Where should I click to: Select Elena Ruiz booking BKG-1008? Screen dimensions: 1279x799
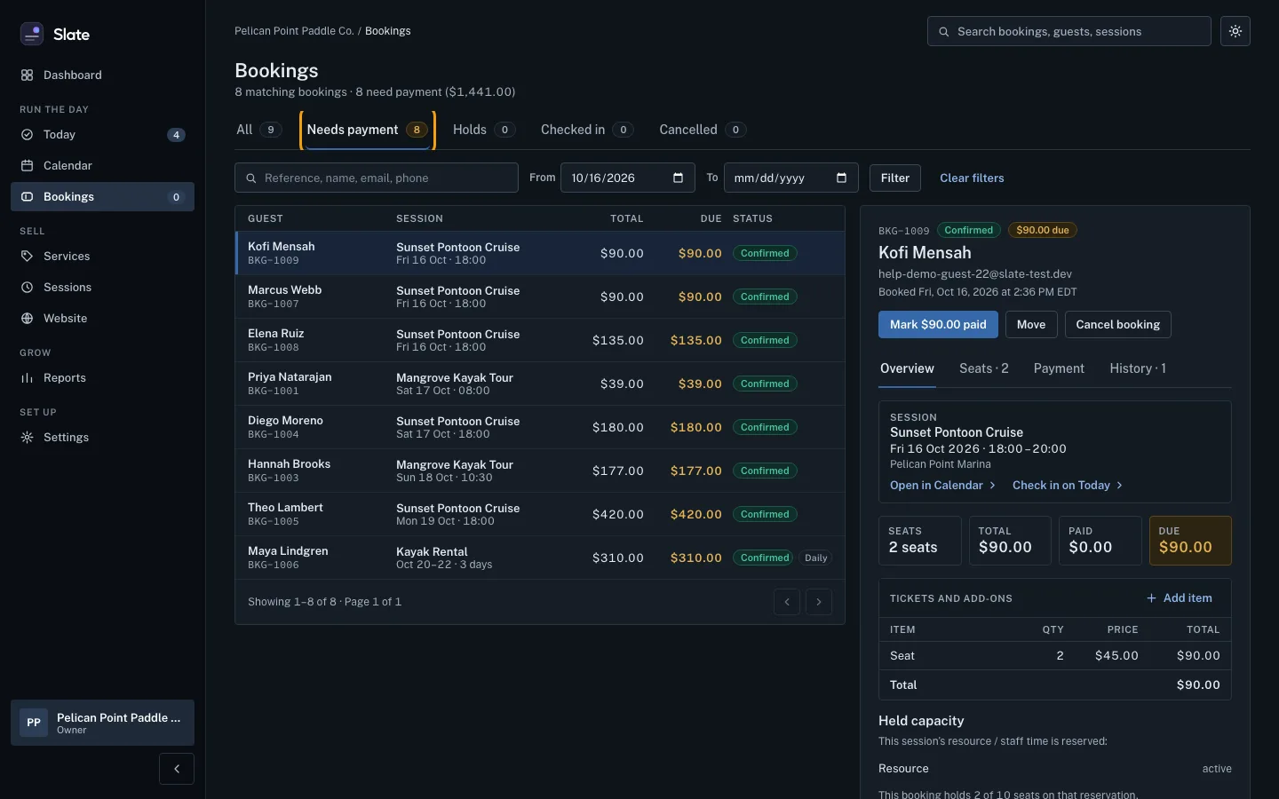coord(540,340)
